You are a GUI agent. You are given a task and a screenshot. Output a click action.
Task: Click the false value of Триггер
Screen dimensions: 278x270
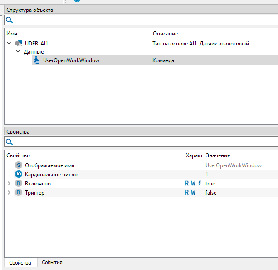(211, 193)
